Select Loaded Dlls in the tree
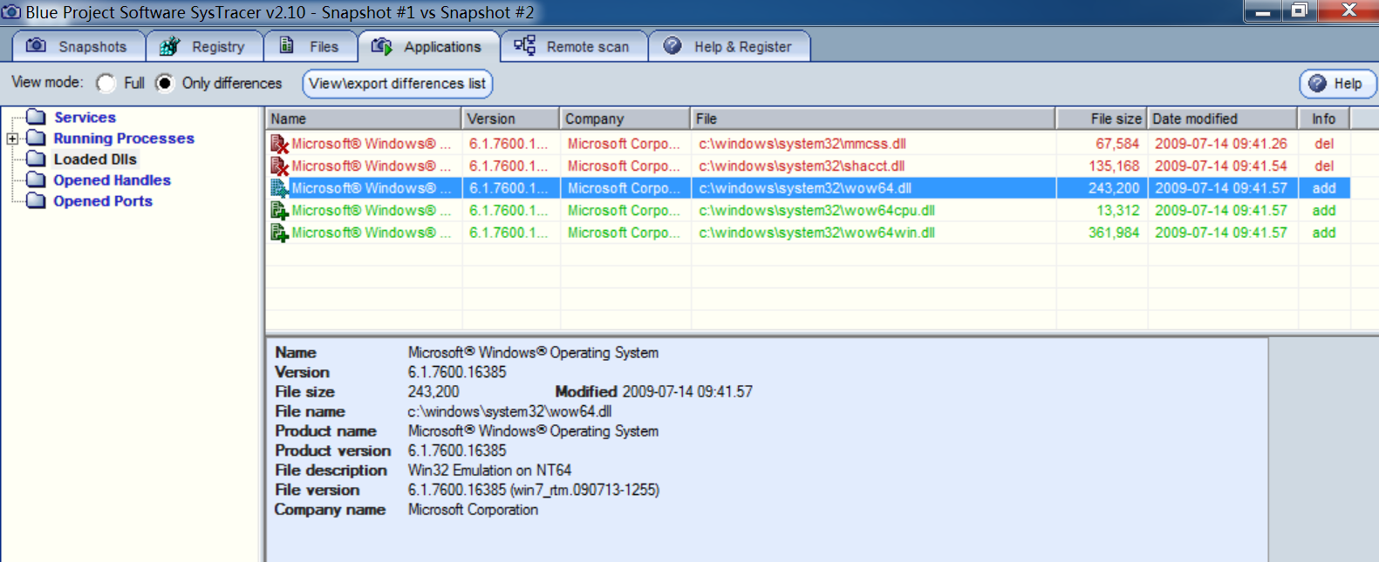Image resolution: width=1379 pixels, height=562 pixels. (95, 159)
